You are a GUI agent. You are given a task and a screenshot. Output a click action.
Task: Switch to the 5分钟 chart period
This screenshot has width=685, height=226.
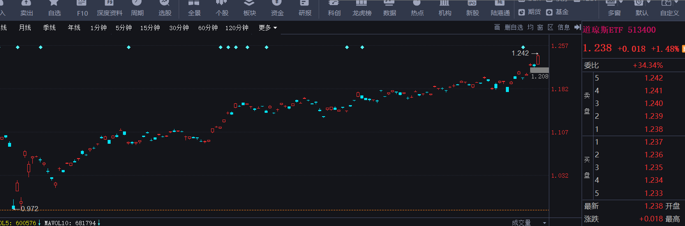pos(123,28)
